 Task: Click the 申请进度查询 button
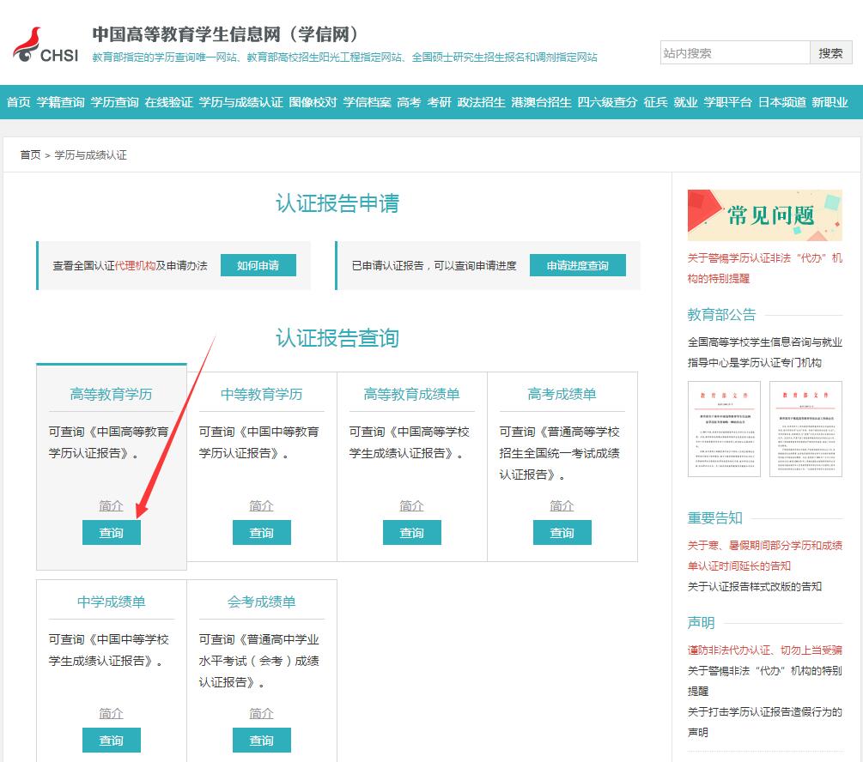577,265
